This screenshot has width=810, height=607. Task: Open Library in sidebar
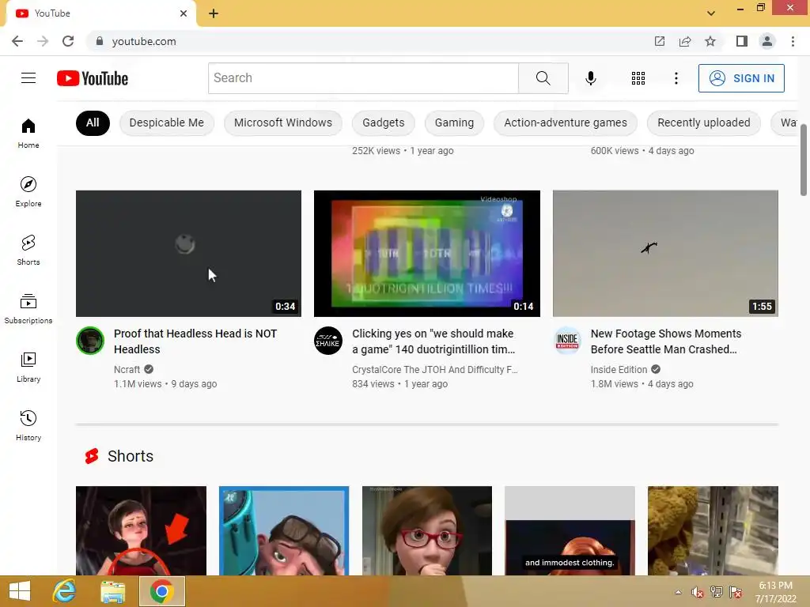tap(28, 367)
